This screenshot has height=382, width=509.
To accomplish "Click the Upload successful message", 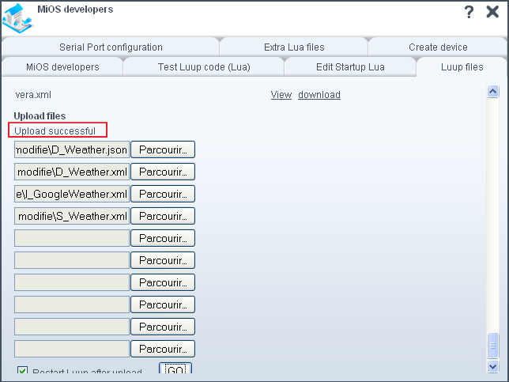I will click(x=55, y=131).
